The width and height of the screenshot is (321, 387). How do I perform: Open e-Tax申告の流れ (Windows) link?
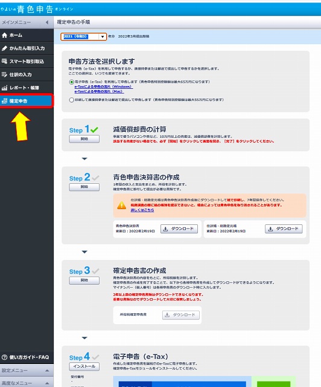point(104,87)
